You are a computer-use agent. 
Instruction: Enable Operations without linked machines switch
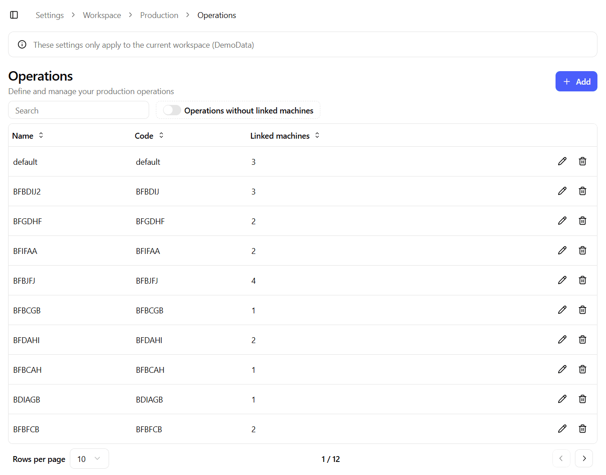[x=172, y=110]
